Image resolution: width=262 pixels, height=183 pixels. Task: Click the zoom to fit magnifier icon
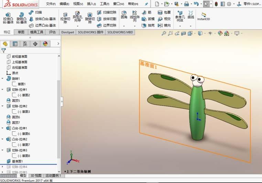[x=164, y=33]
